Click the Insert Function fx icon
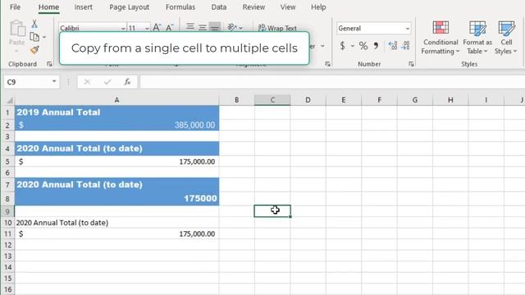525x295 pixels. (x=127, y=82)
